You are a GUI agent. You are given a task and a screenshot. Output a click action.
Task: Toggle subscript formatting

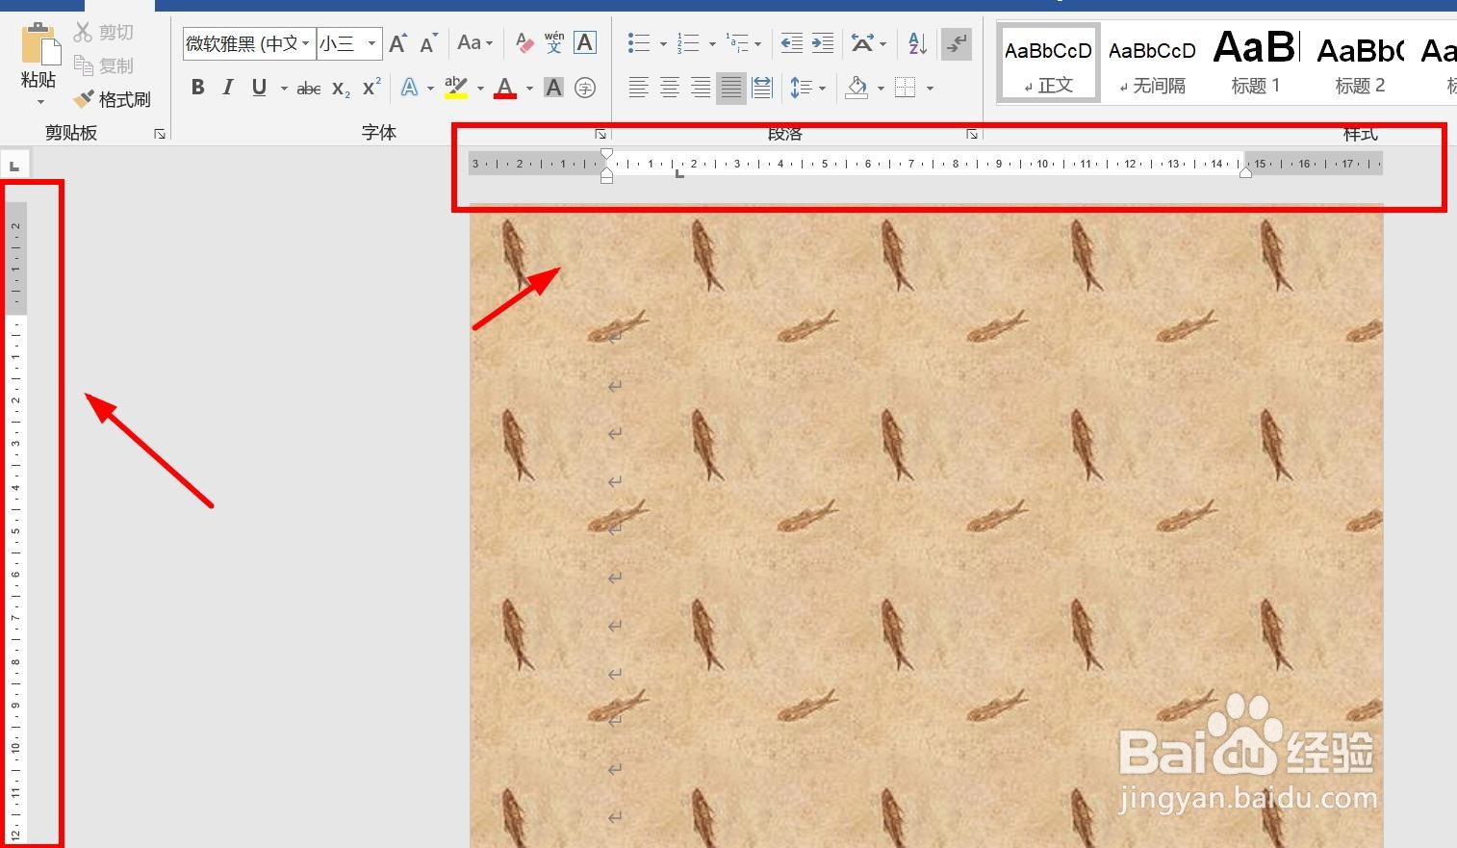point(341,89)
